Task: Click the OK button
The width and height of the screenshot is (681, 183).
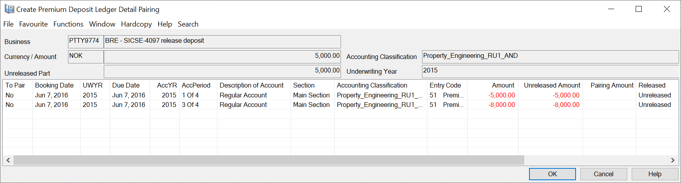Action: [x=552, y=174]
